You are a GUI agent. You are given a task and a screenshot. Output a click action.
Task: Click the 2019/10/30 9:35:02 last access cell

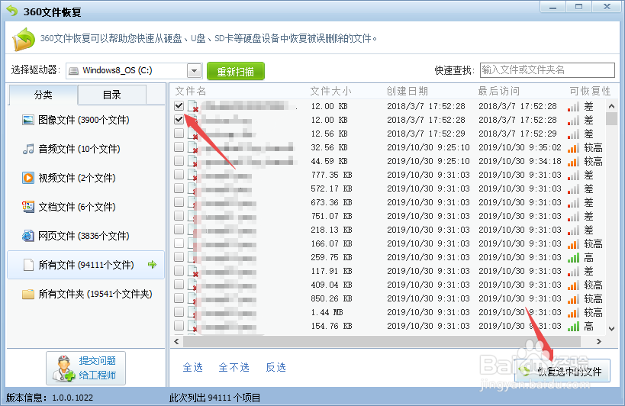[x=520, y=148]
